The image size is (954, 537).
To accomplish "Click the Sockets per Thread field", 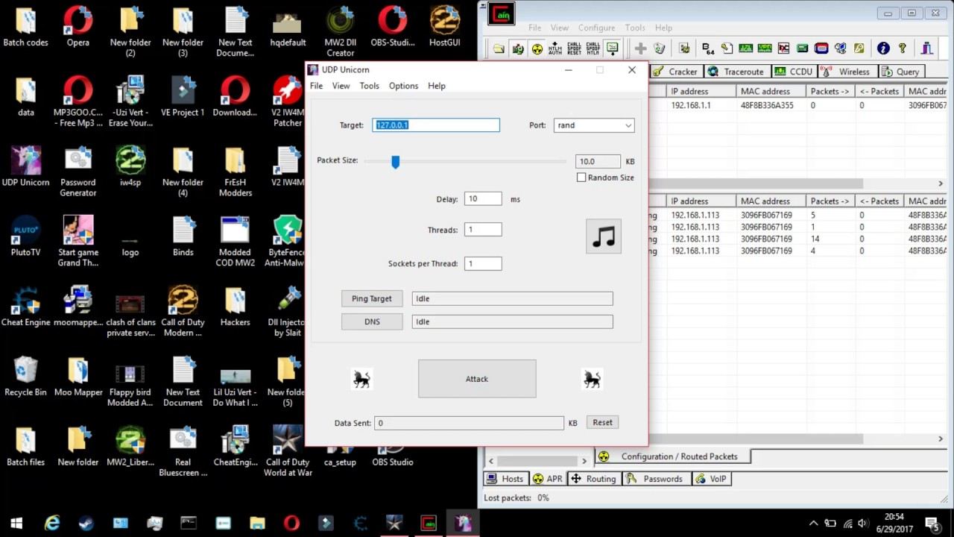I will tap(483, 263).
